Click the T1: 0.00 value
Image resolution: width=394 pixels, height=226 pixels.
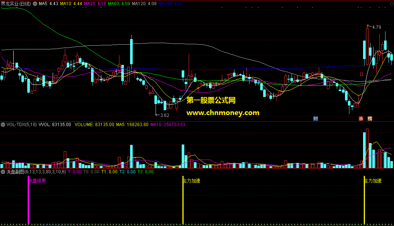click(109, 172)
